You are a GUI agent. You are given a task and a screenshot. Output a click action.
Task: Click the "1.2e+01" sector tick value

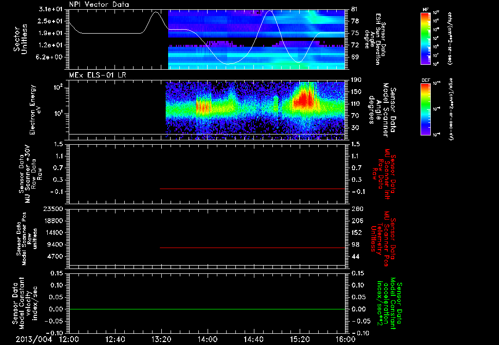(51, 45)
